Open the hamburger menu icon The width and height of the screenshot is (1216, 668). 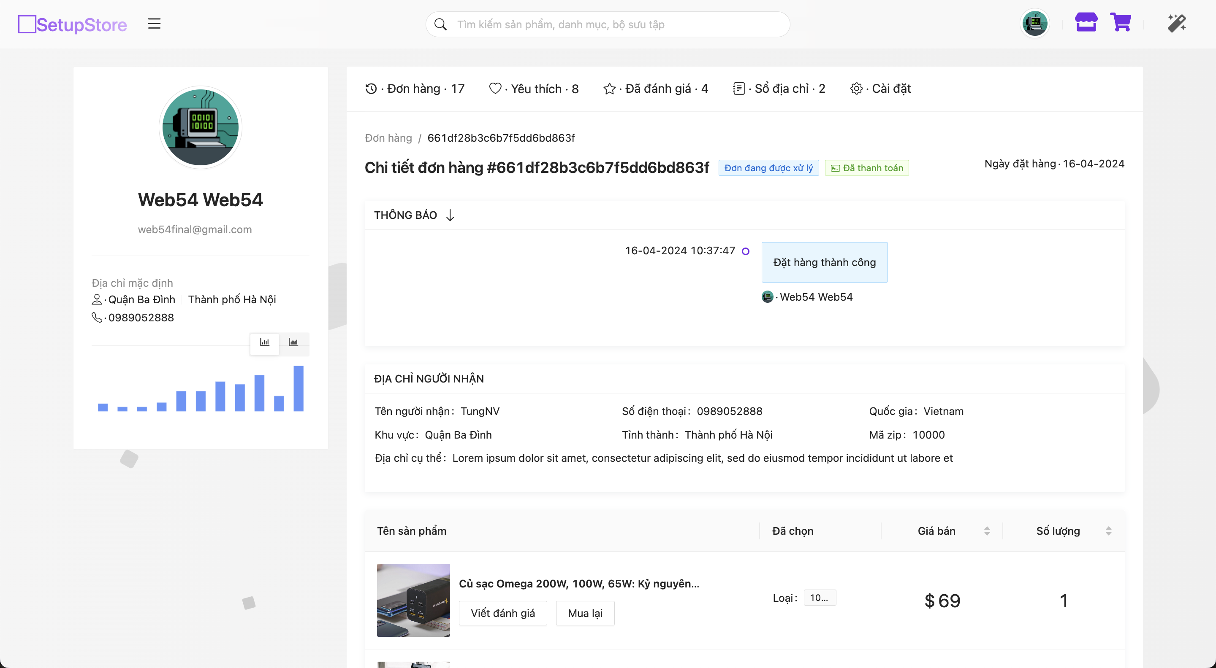pyautogui.click(x=154, y=24)
